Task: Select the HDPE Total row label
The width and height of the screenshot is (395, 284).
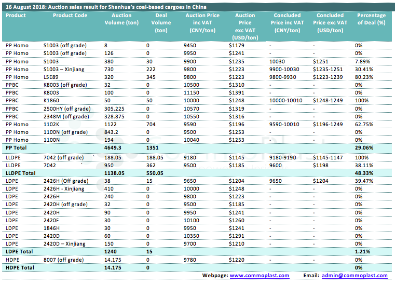Action: click(19, 267)
